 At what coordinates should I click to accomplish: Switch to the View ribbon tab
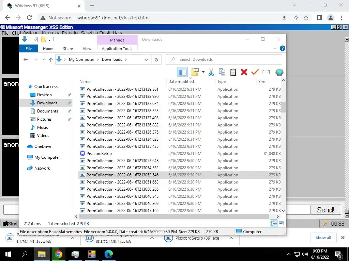(x=87, y=49)
